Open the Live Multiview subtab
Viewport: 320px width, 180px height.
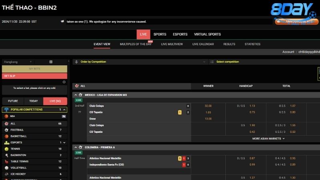172,44
